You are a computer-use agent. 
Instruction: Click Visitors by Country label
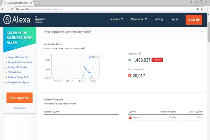(x=51, y=112)
